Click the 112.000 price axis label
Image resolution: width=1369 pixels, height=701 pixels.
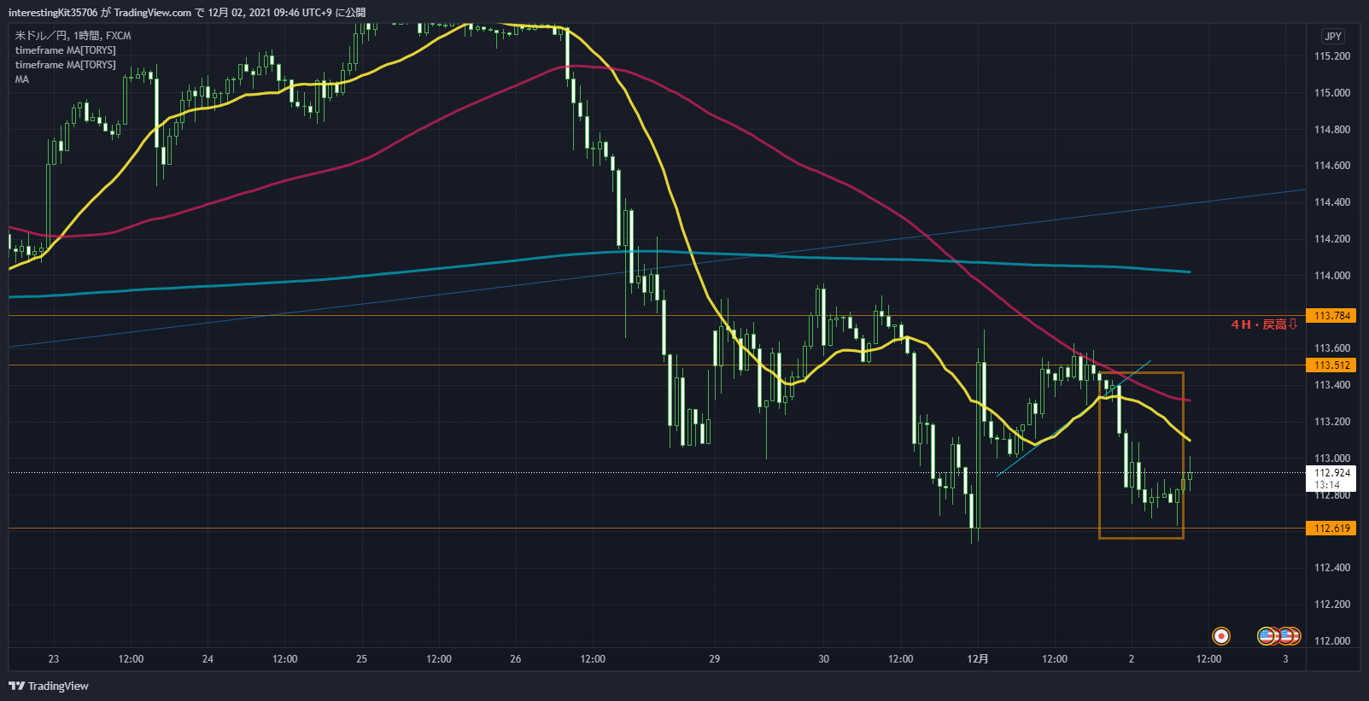click(x=1331, y=641)
